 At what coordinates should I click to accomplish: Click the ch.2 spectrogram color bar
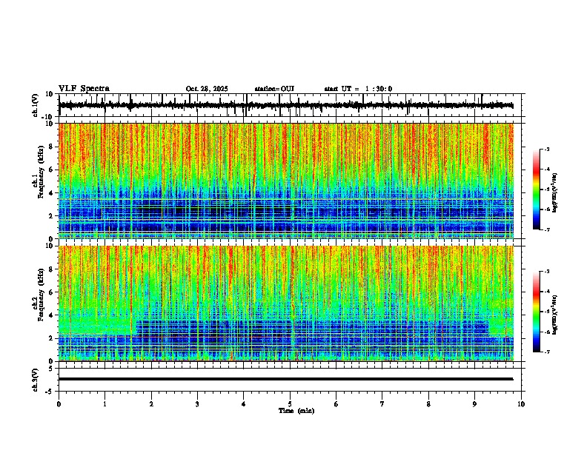click(537, 312)
